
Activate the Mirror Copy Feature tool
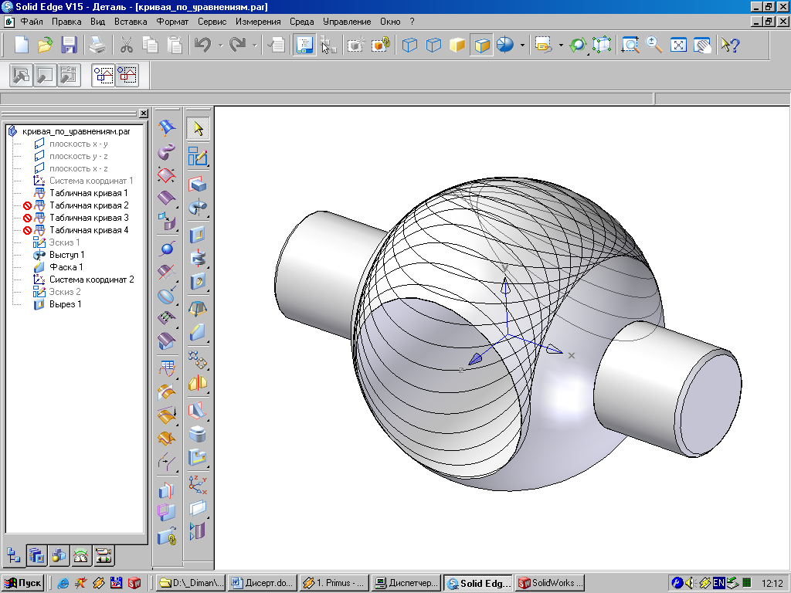point(198,383)
